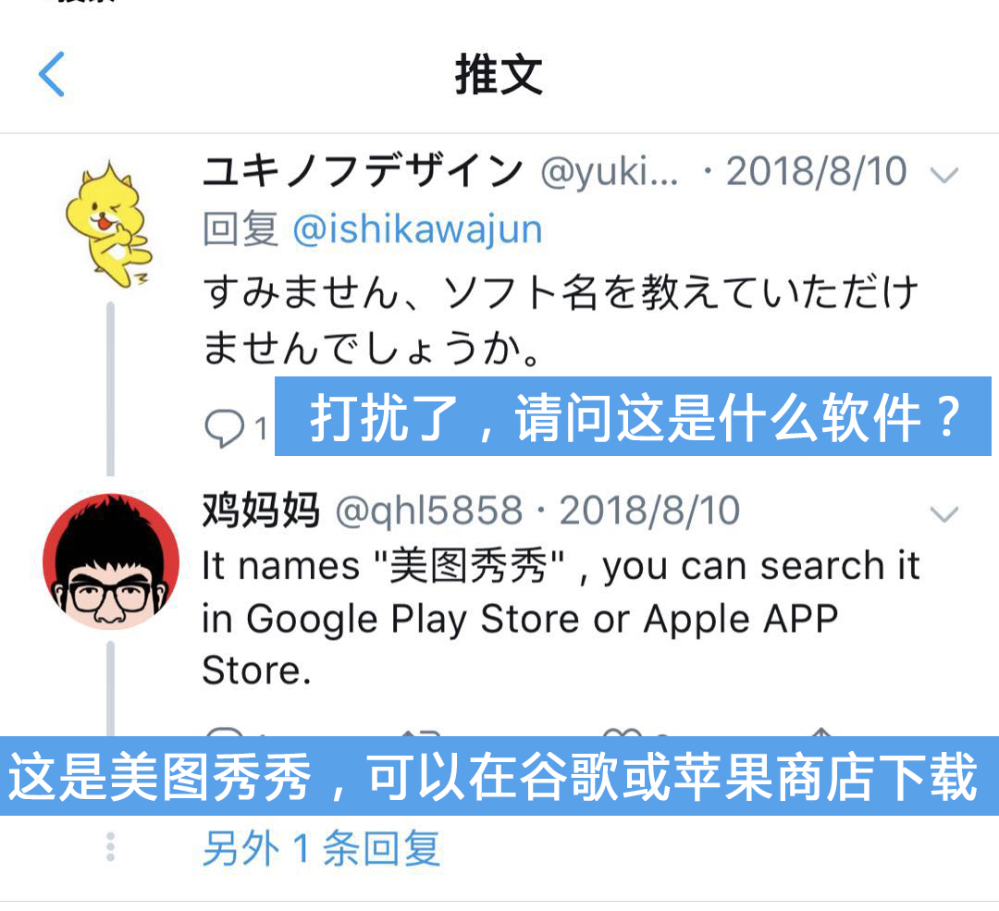Show 另外 1 条回复 thread replies
Screen dimensions: 999x911
pyautogui.click(x=321, y=849)
